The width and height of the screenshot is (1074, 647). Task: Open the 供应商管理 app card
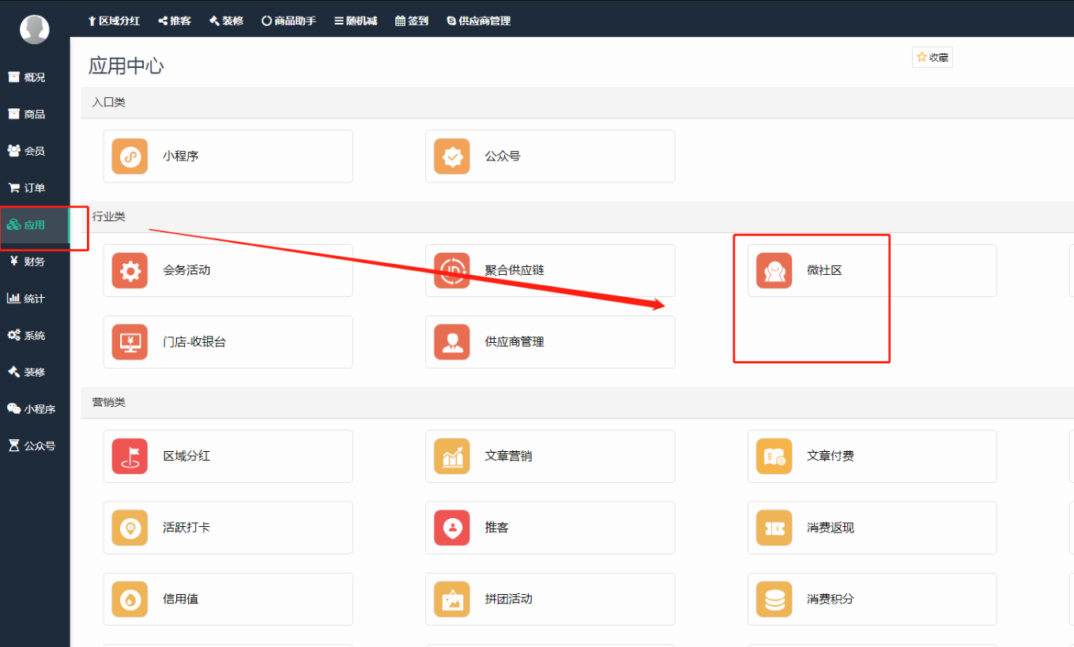pos(549,342)
